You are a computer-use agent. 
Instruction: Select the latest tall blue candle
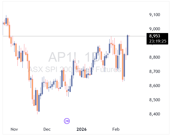(x=128, y=45)
